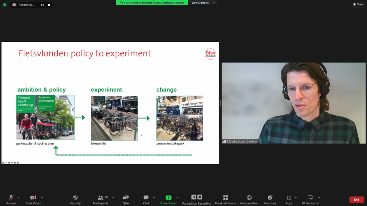Stop the recording in top bar
The image size is (367, 206).
[49, 5]
